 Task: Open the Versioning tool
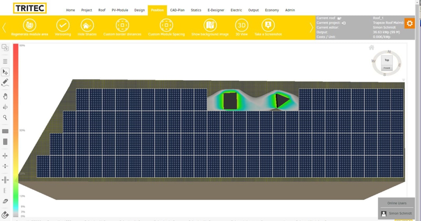(63, 25)
